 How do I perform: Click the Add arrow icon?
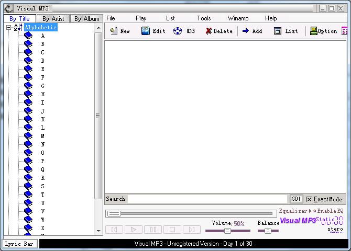[246, 31]
